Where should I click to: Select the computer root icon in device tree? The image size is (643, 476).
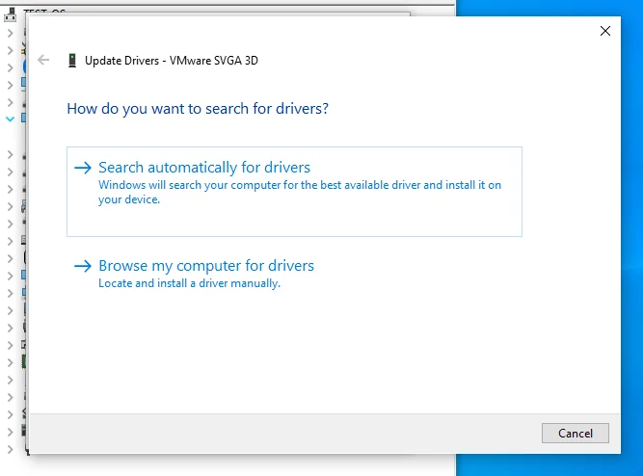point(10,15)
